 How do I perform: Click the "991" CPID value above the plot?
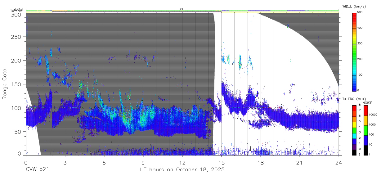(182, 9)
